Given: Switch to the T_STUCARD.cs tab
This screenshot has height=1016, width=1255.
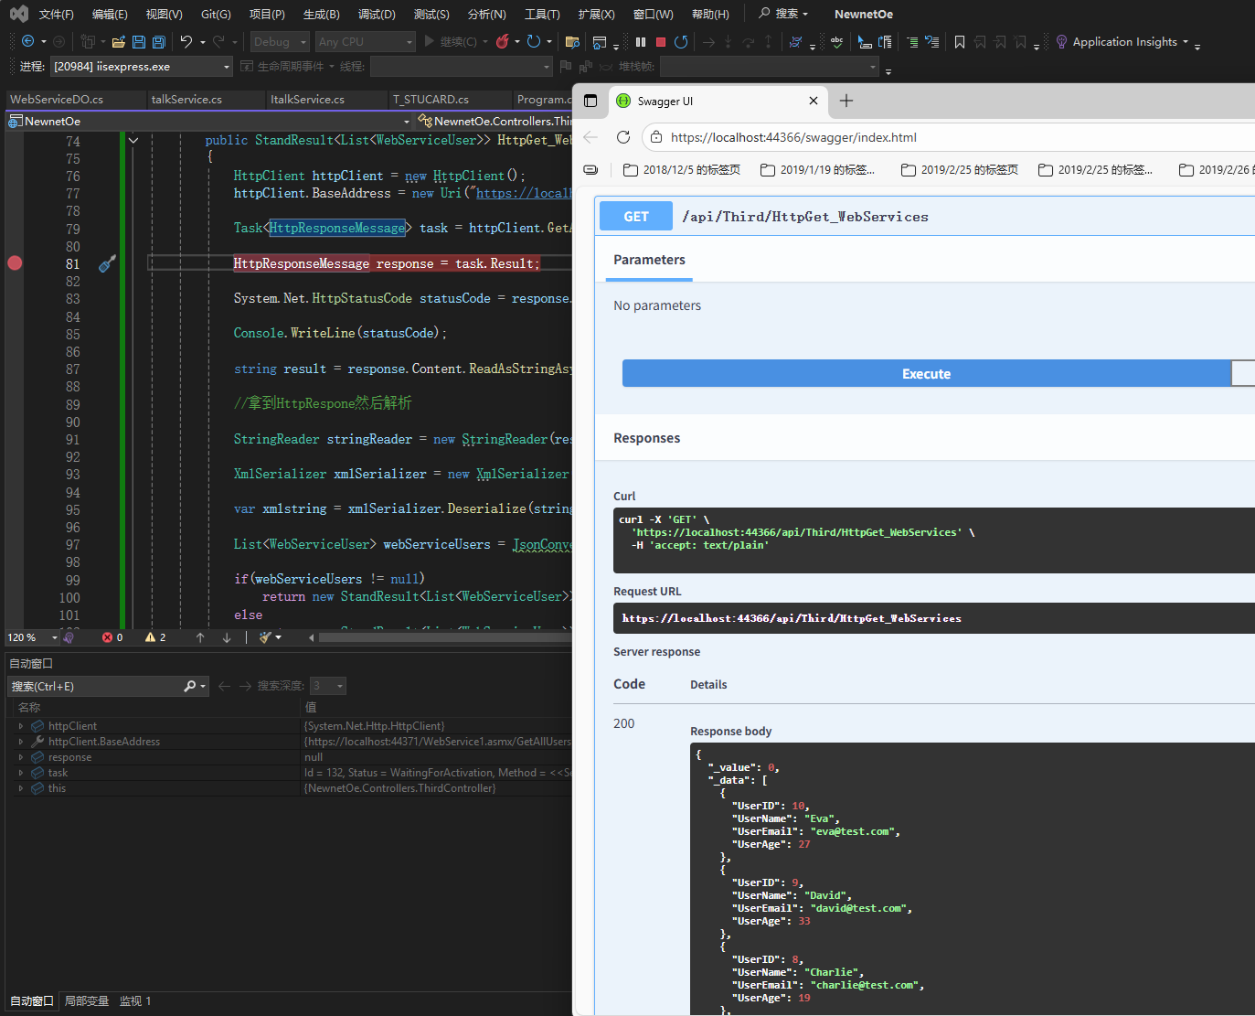Looking at the screenshot, I should [431, 100].
